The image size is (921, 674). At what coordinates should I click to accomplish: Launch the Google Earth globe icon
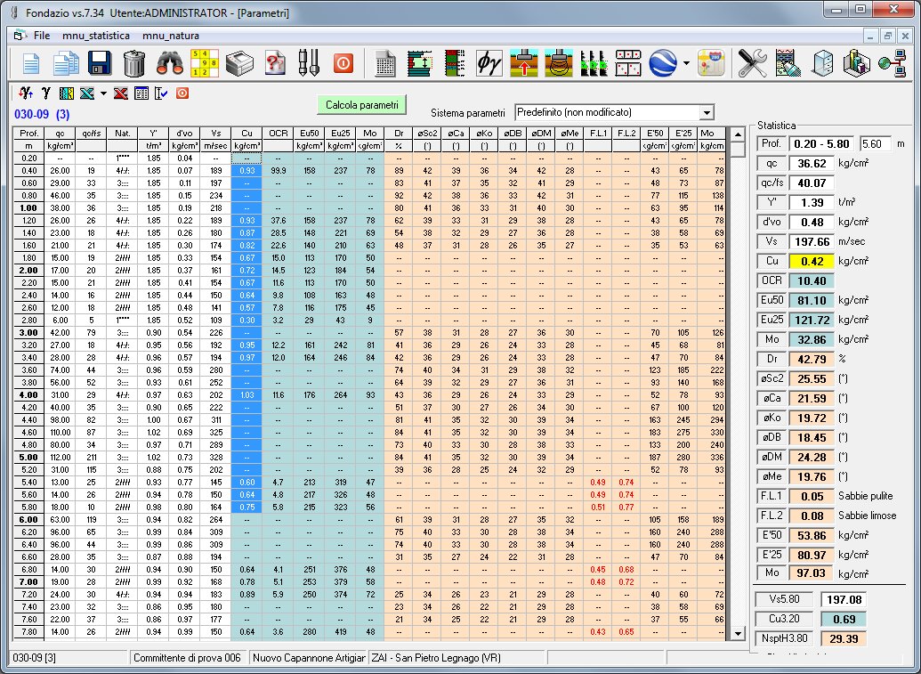663,63
